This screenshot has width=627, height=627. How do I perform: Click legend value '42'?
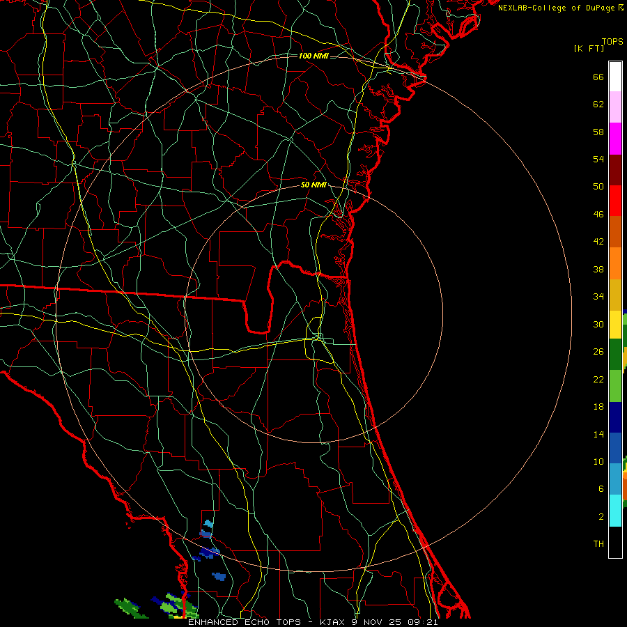point(598,242)
